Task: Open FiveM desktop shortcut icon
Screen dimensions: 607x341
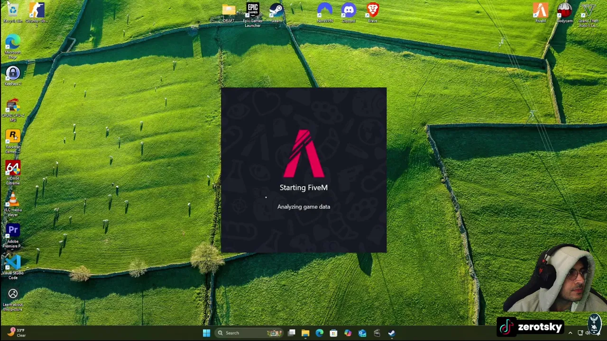Action: click(x=541, y=13)
